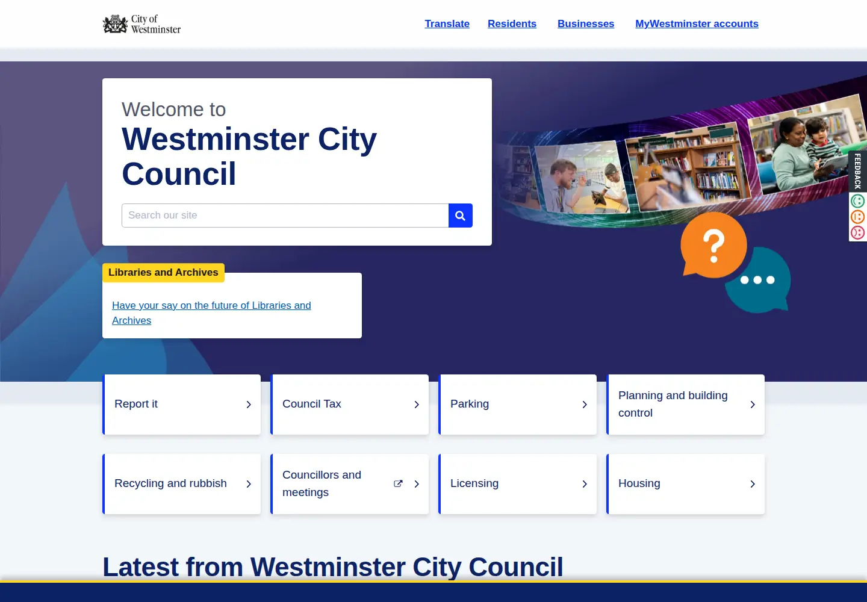Go to the Council Tax page
Viewport: 867px width, 602px height.
350,405
